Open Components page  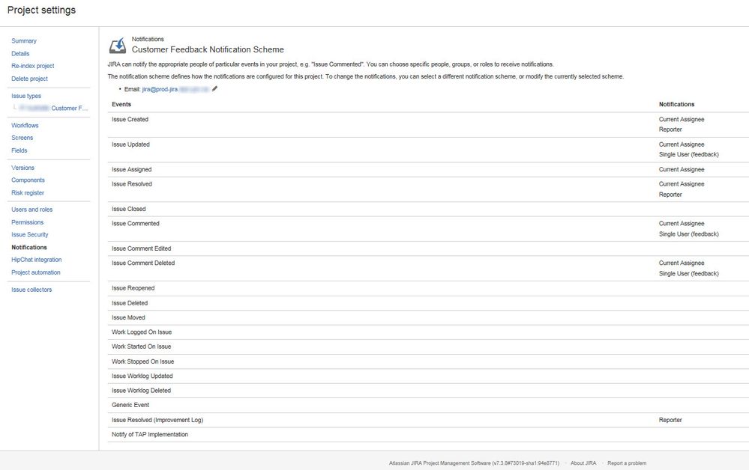(x=28, y=180)
